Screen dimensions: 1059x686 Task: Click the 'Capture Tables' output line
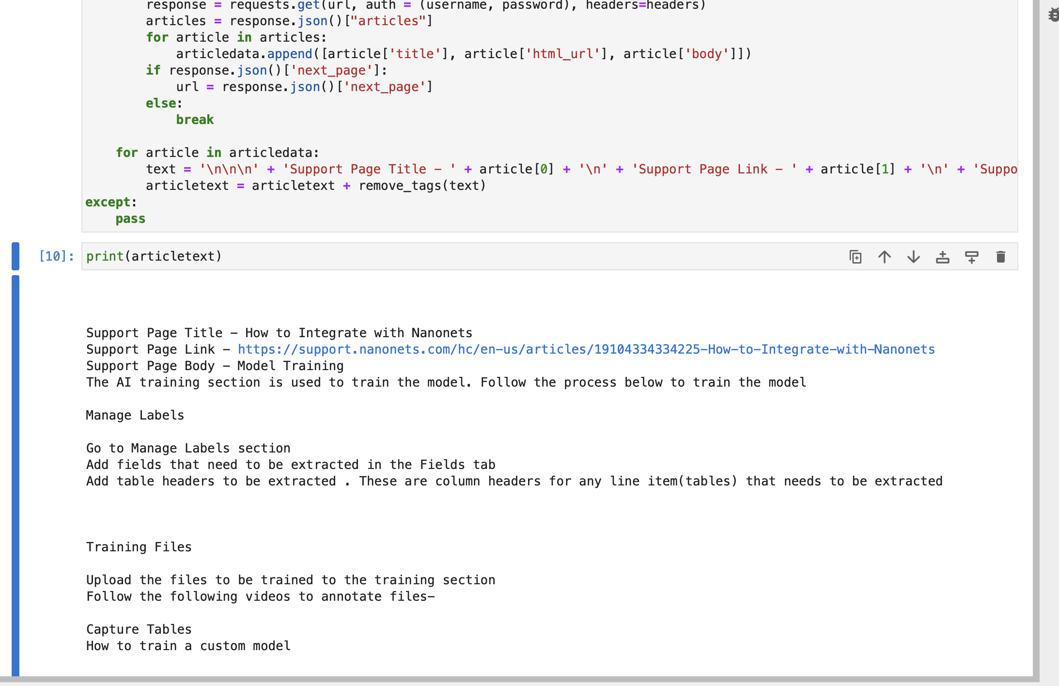(x=139, y=629)
